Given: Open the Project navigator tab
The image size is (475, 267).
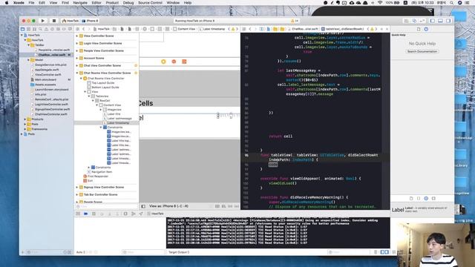Looking at the screenshot, I should (22, 29).
